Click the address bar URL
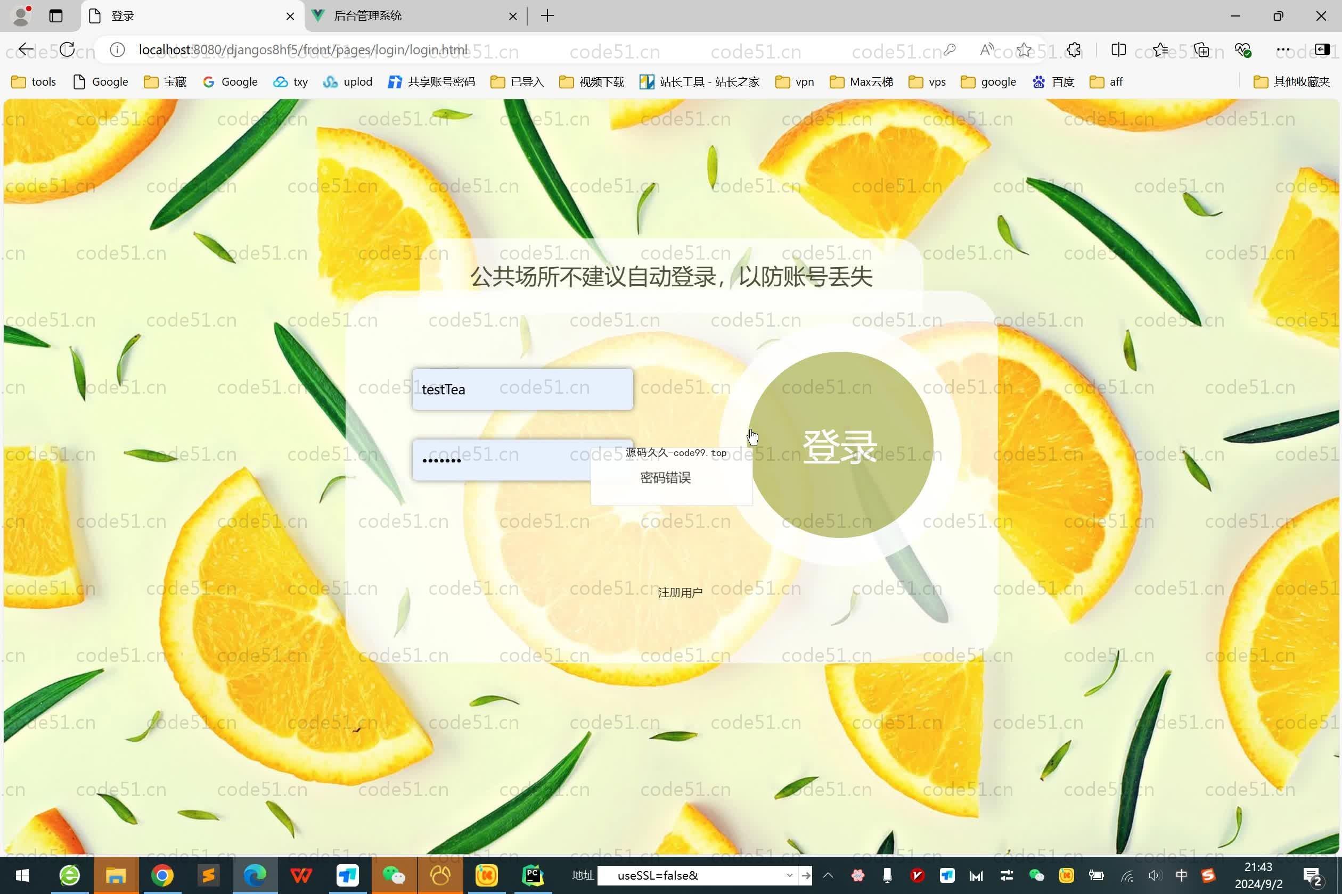 pos(303,49)
